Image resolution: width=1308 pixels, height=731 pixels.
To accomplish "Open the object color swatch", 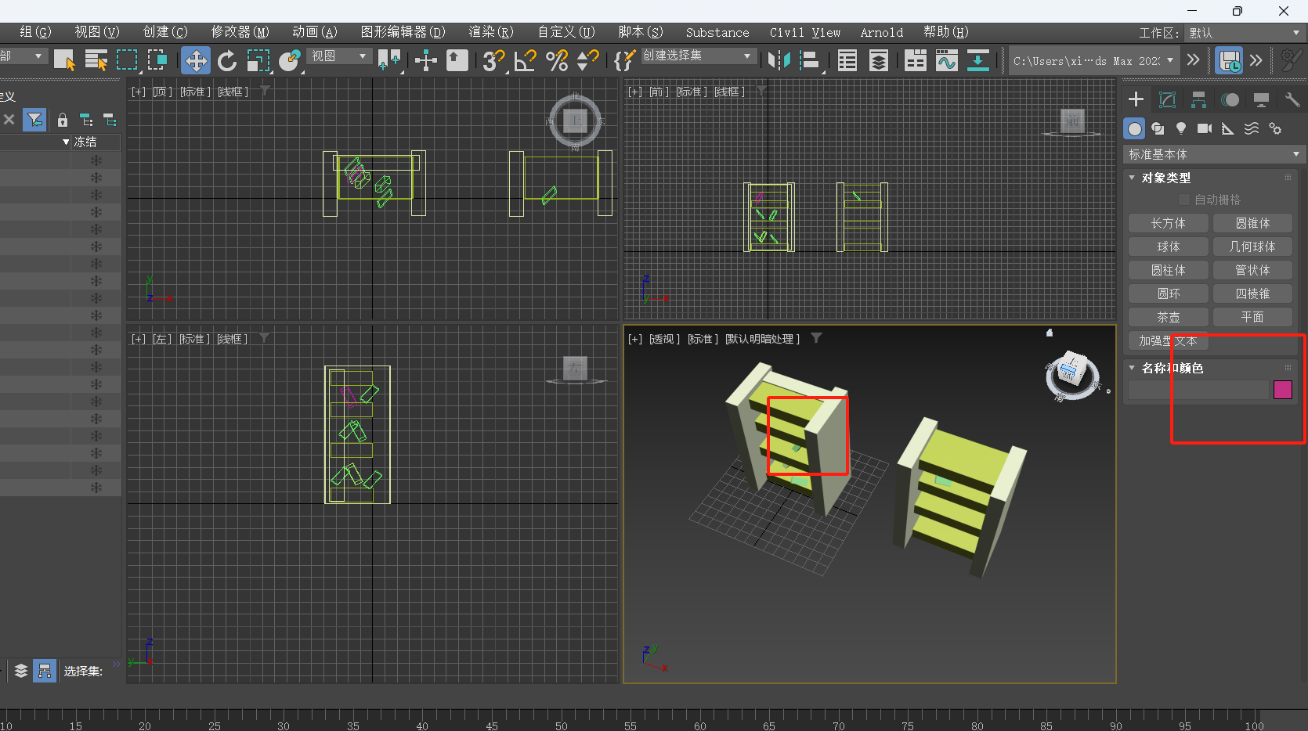I will point(1283,390).
